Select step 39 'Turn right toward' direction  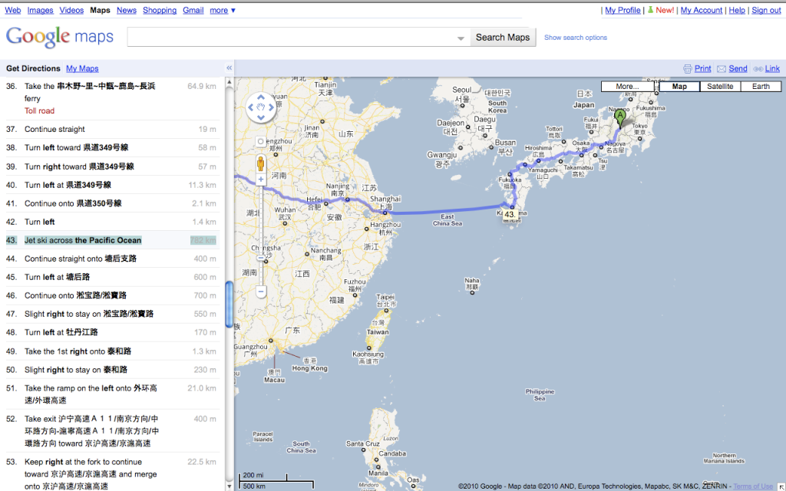pyautogui.click(x=112, y=166)
